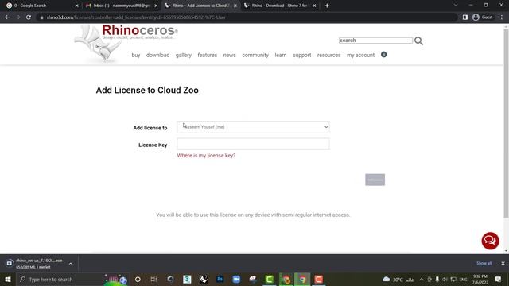The width and height of the screenshot is (509, 286).
Task: Open a new browser tab
Action: point(327,6)
